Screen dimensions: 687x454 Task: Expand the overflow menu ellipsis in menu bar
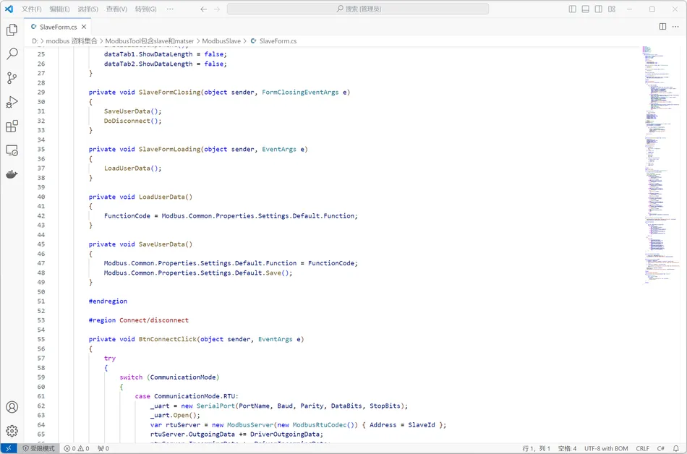click(x=170, y=9)
